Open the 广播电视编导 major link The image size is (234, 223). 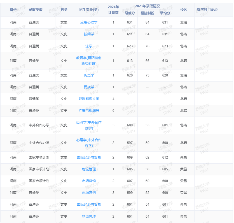pos(89,111)
